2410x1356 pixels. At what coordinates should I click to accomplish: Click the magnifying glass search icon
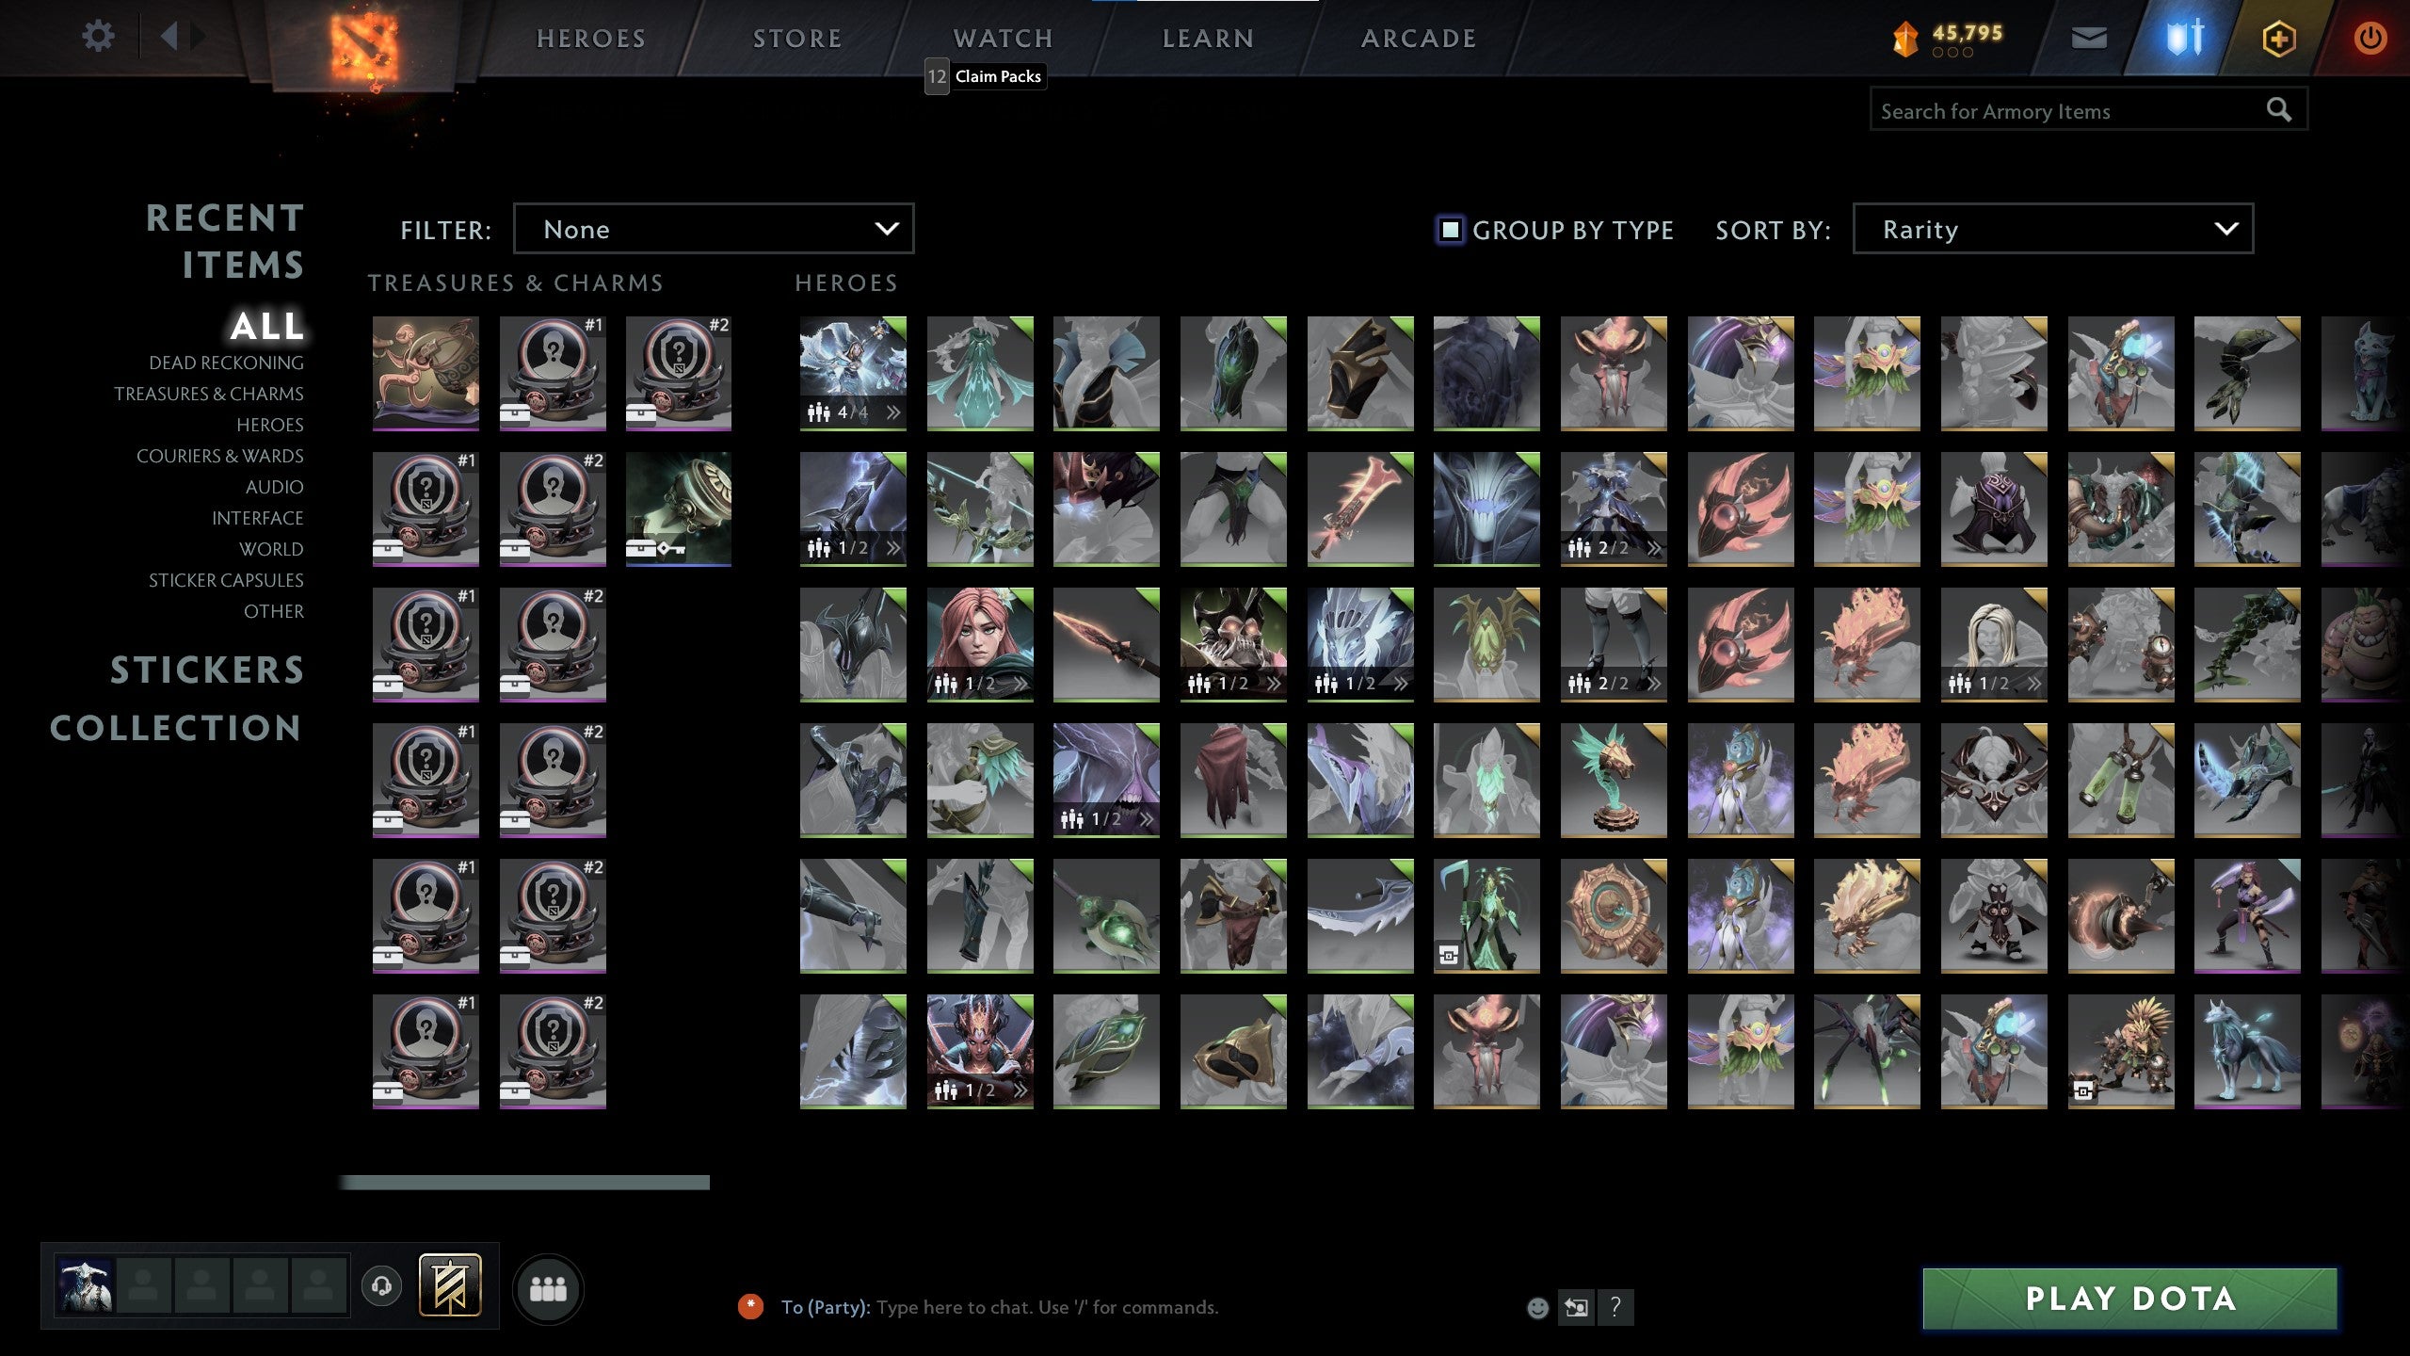click(x=2279, y=108)
